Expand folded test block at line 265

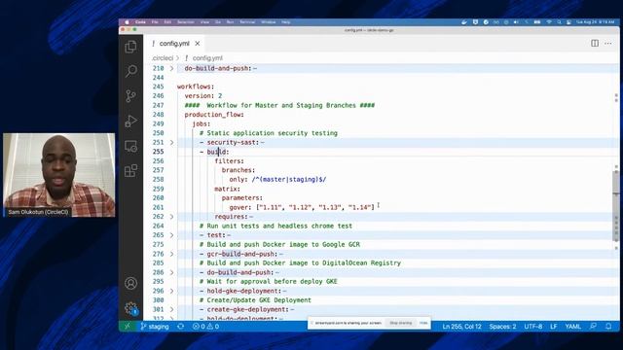[x=171, y=235]
